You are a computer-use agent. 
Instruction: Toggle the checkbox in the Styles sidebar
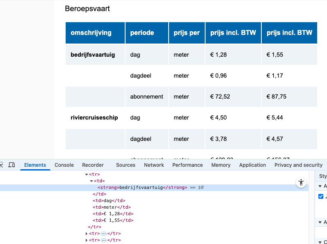pyautogui.click(x=321, y=196)
